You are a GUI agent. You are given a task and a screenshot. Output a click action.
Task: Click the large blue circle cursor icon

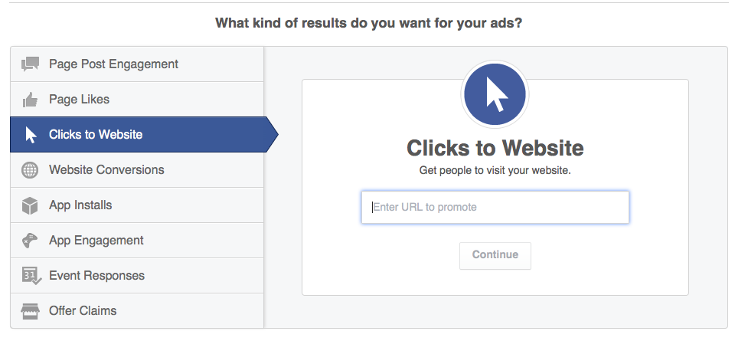495,94
